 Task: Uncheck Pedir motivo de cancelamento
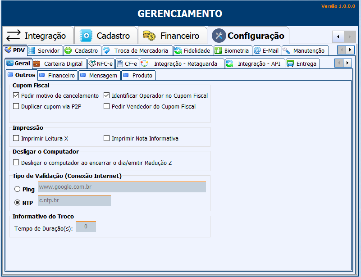pyautogui.click(x=16, y=95)
